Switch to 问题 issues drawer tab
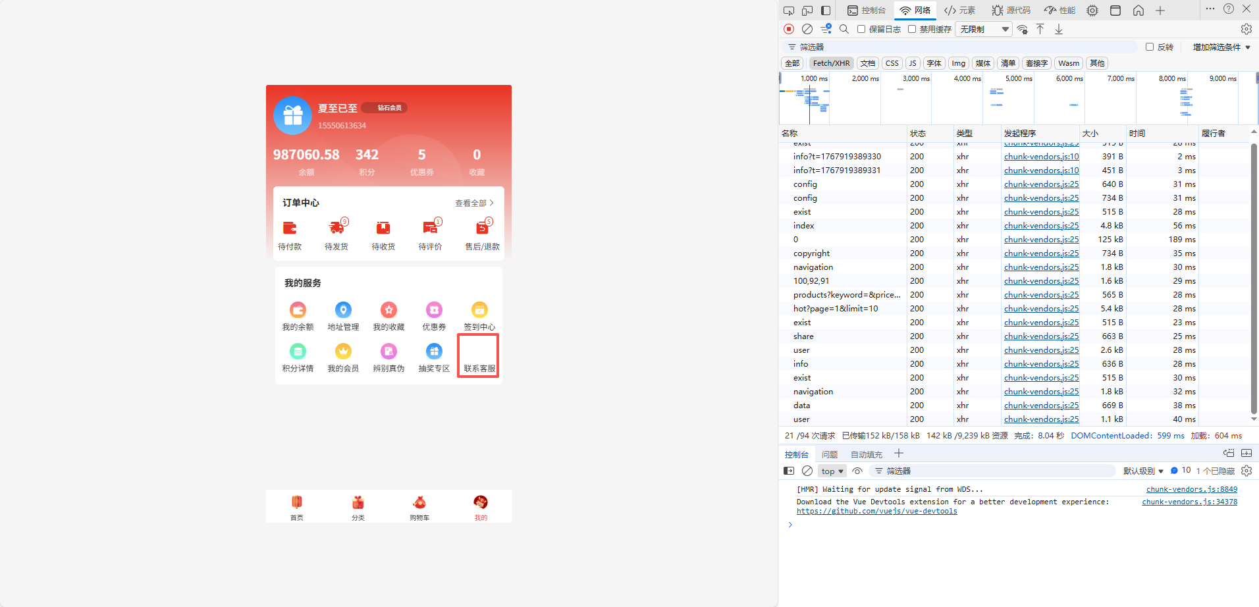 tap(830, 454)
